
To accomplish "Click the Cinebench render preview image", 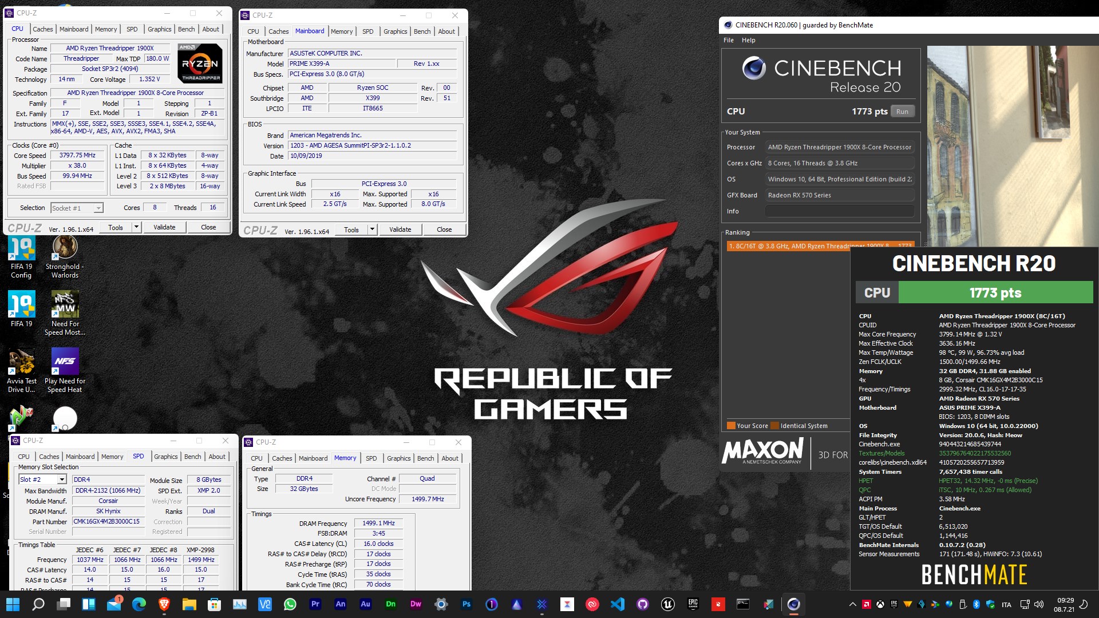I will point(1012,146).
